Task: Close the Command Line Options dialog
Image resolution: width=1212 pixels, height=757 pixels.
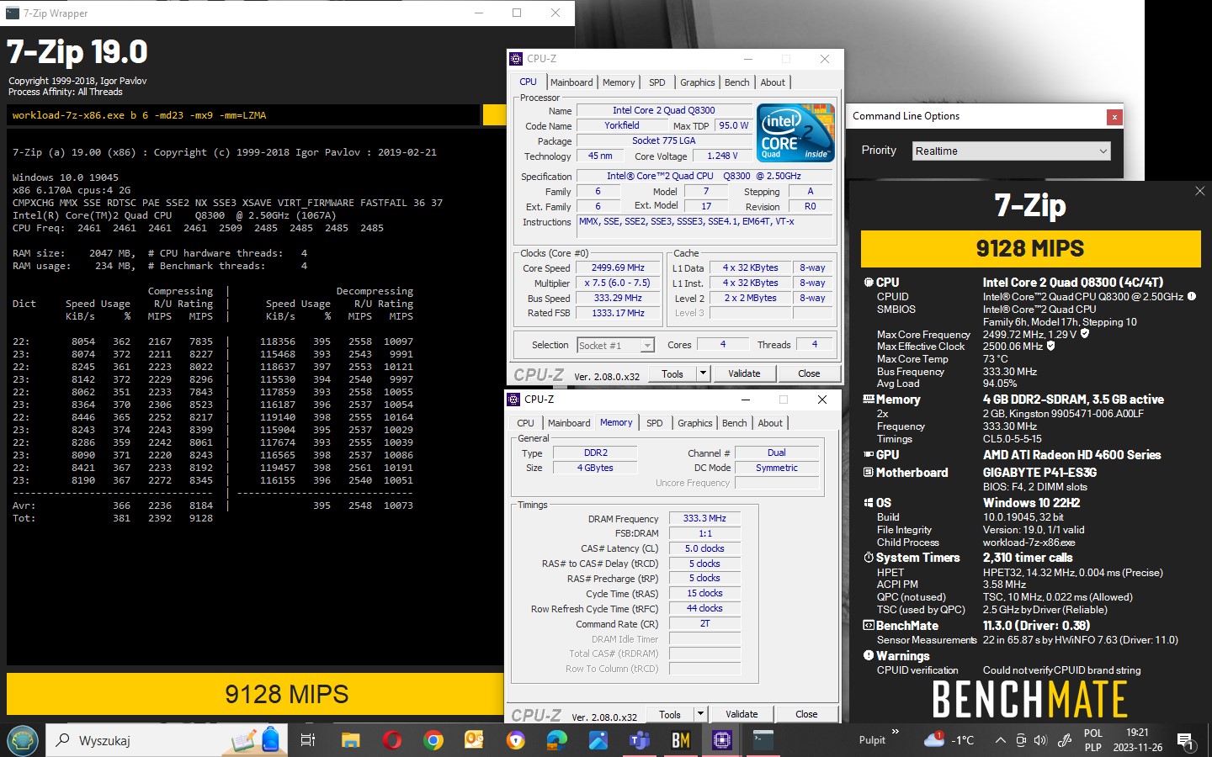Action: point(1114,117)
